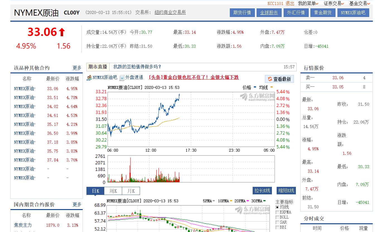384x232 pixels.
Task: Click the large 33.06 latest price
Action: click(x=42, y=32)
